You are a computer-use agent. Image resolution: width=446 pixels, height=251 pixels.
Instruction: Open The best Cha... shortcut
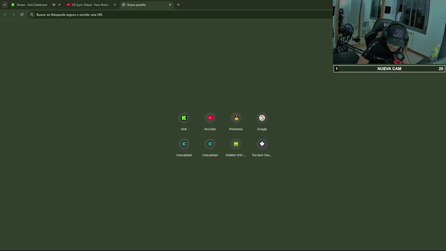pyautogui.click(x=262, y=148)
